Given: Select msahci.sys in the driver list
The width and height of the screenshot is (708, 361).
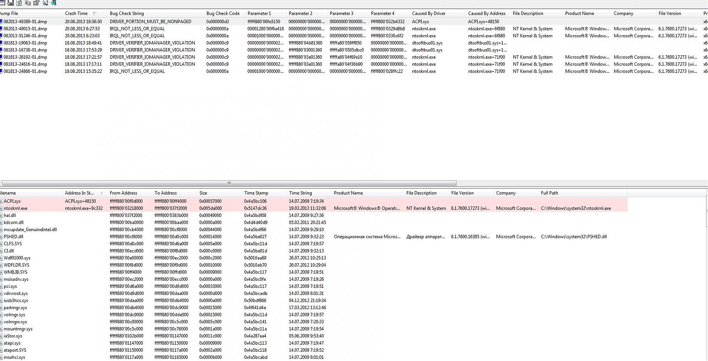Looking at the screenshot, I should tap(14, 357).
